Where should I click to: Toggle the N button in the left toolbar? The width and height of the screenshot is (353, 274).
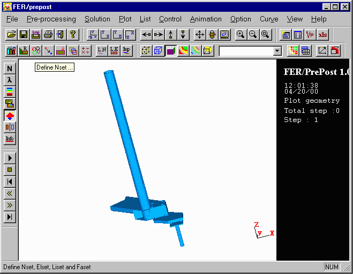click(x=10, y=68)
